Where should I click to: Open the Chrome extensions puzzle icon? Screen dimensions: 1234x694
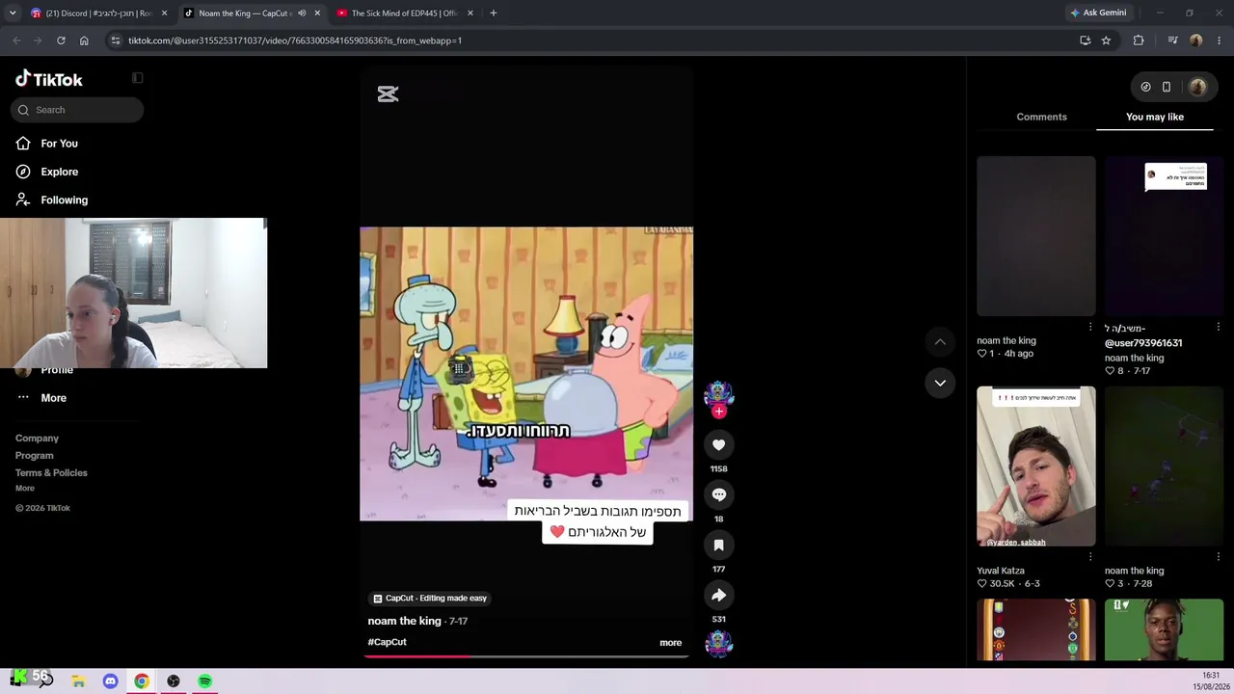1139,40
